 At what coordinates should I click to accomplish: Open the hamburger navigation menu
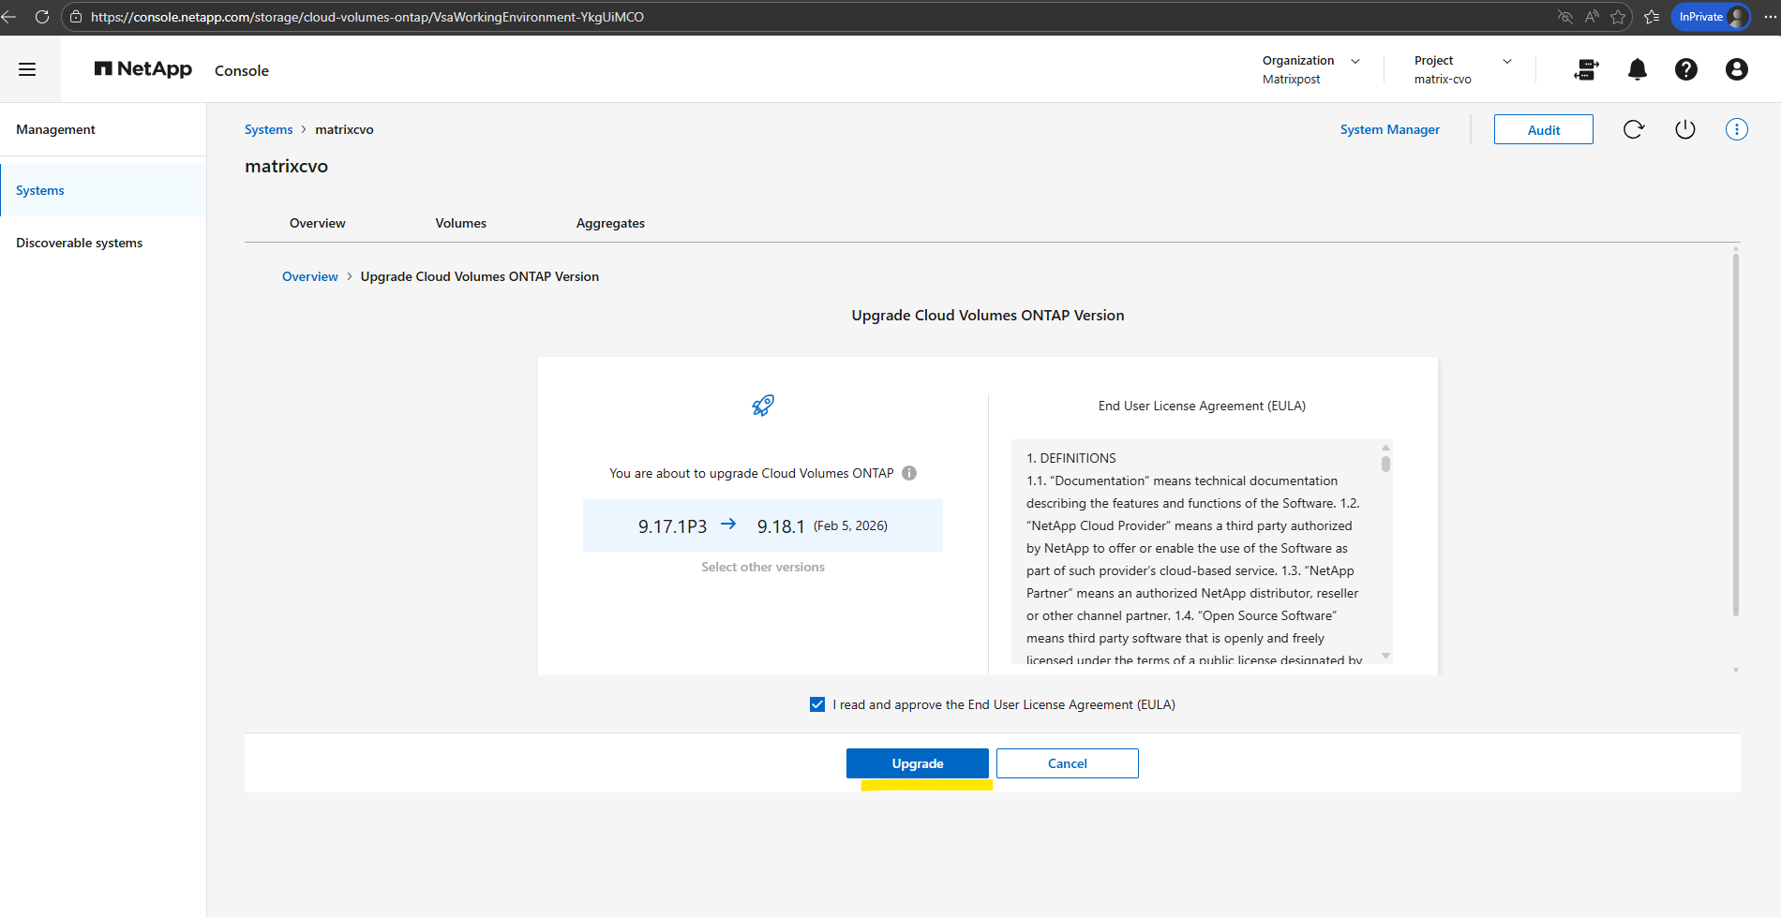pos(27,69)
